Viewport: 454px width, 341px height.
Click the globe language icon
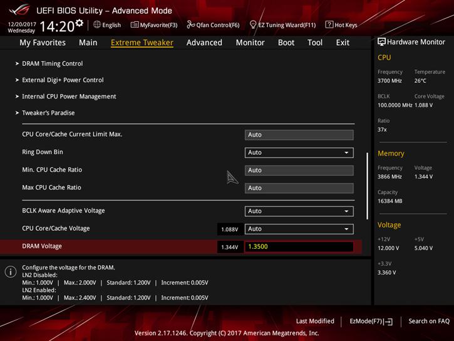pos(97,24)
